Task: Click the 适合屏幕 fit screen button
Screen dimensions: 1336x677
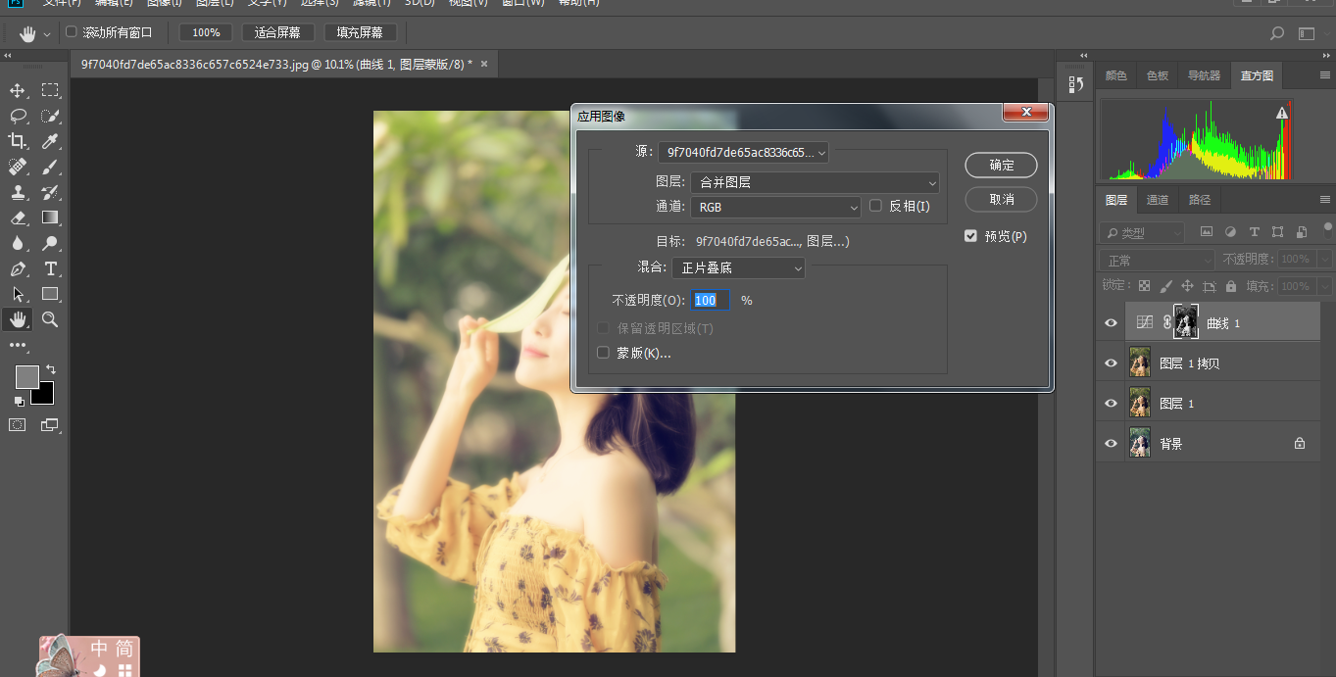Action: pos(277,32)
